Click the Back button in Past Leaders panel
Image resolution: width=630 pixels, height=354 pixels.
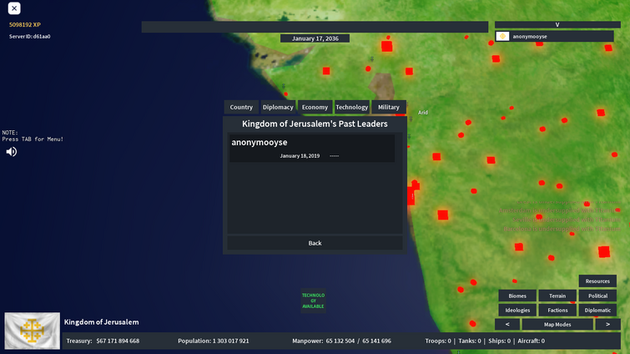[x=315, y=243]
